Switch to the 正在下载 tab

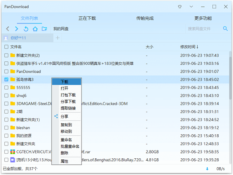point(87,18)
